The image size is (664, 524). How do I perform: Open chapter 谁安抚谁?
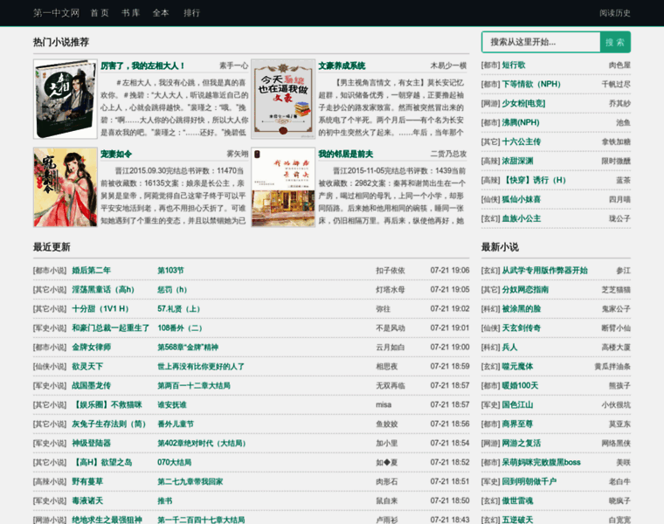(172, 405)
